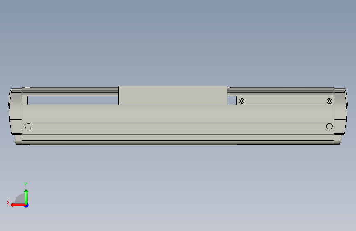Select the right Phillips screw on the cover plate

tap(329, 101)
